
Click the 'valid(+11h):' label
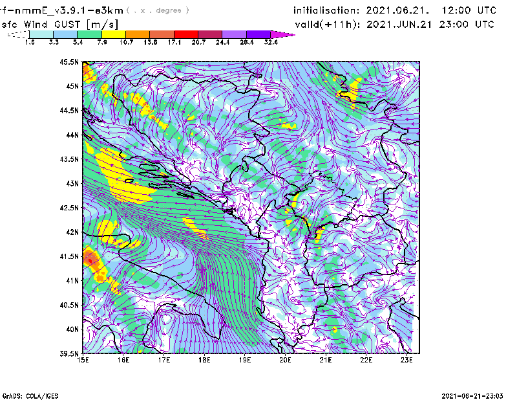328,25
